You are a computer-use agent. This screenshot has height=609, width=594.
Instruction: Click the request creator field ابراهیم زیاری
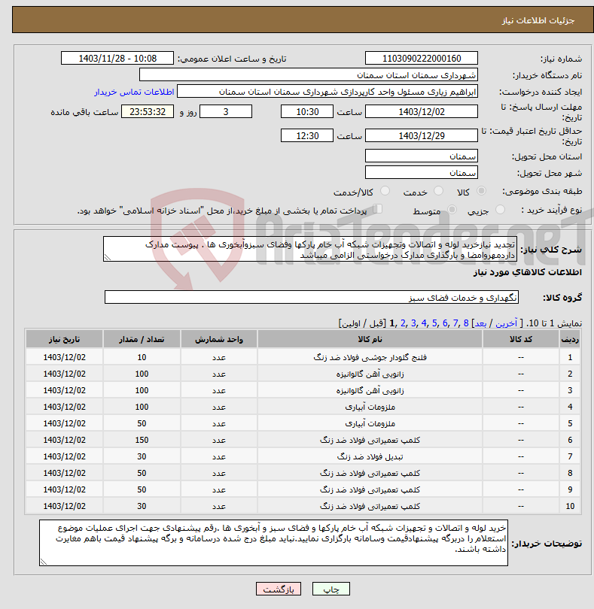point(327,92)
